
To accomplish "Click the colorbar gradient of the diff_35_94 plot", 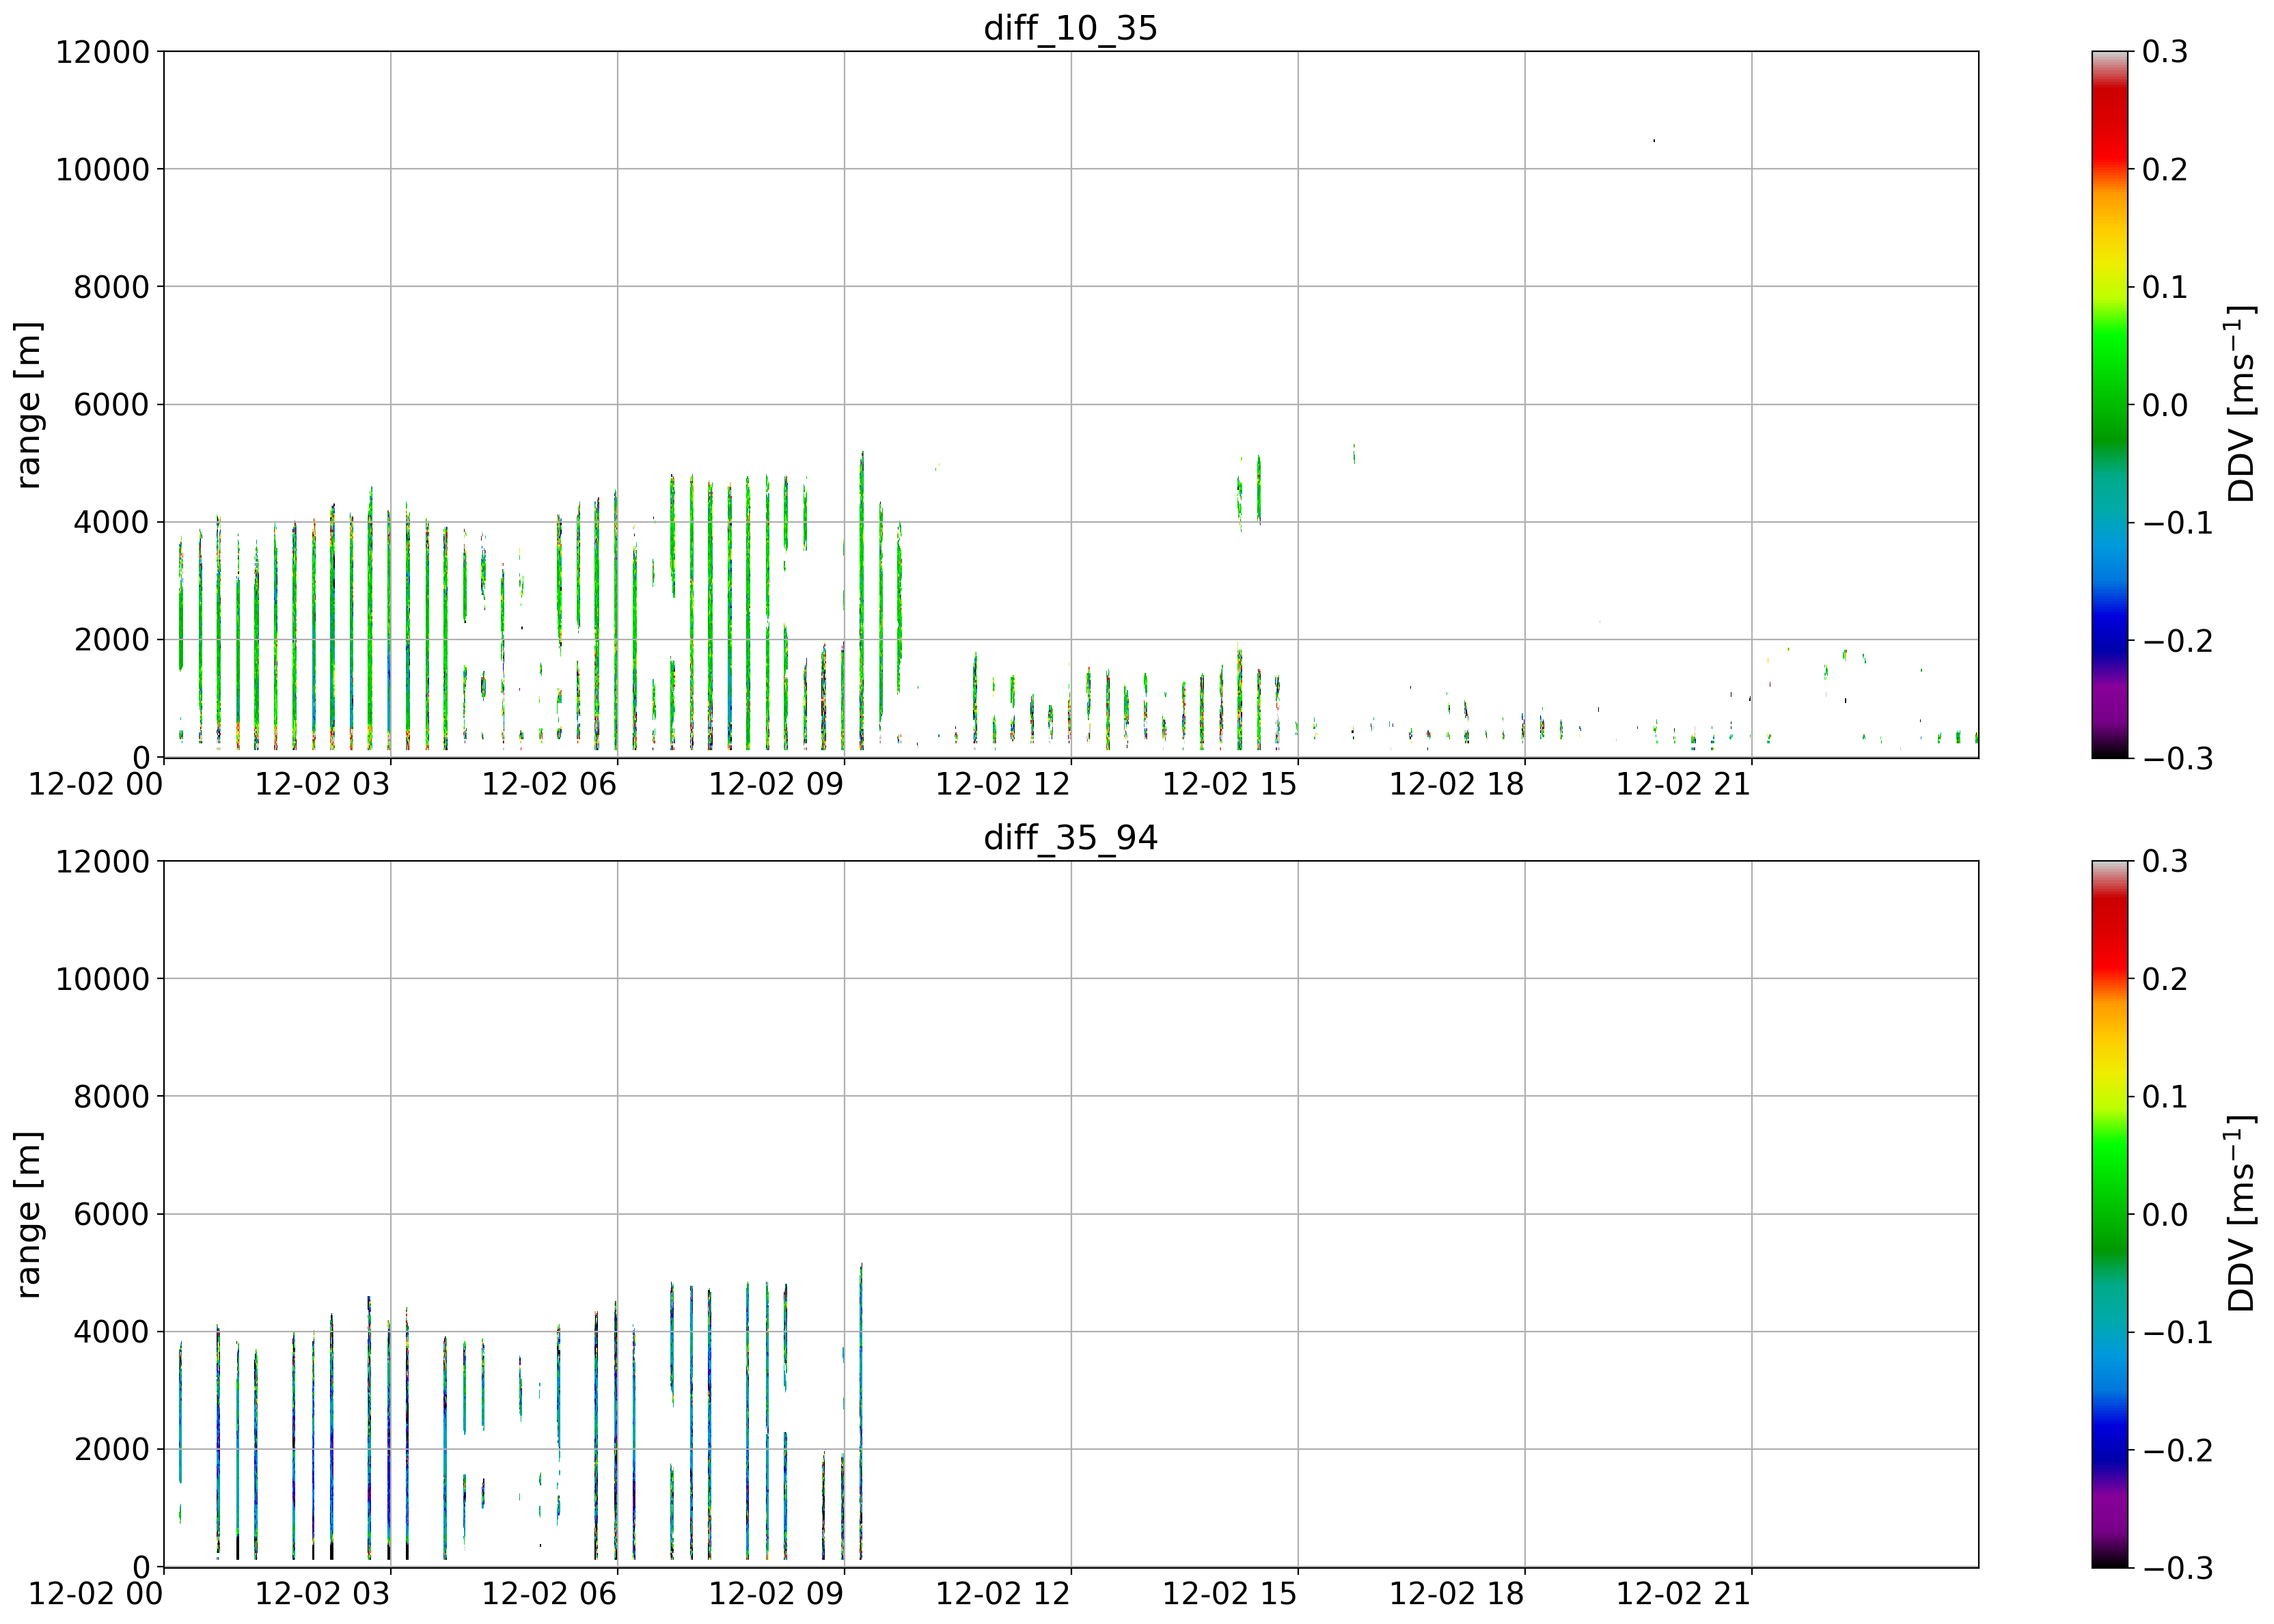I will [x=2109, y=1214].
